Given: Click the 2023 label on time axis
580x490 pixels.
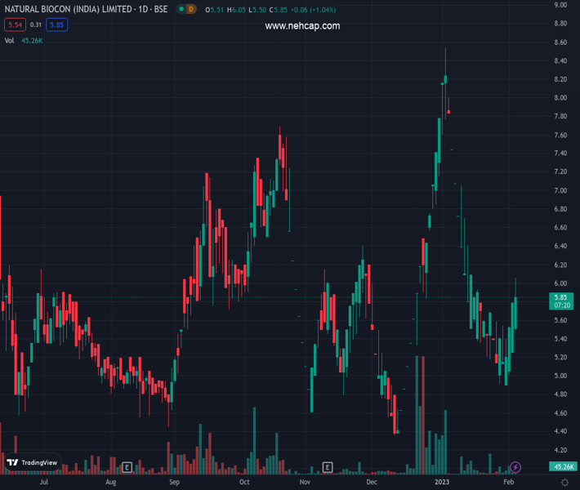Looking at the screenshot, I should [x=441, y=483].
